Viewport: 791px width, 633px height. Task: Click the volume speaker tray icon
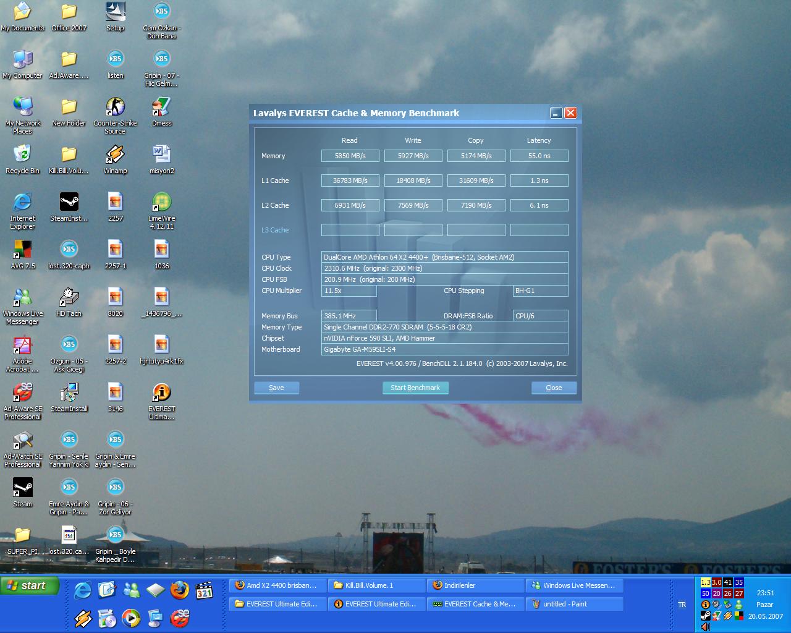click(705, 627)
